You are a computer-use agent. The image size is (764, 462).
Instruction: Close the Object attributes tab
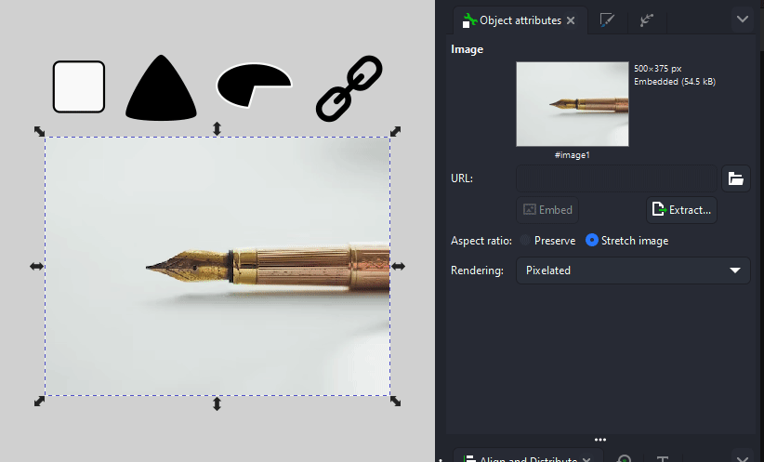(x=571, y=20)
